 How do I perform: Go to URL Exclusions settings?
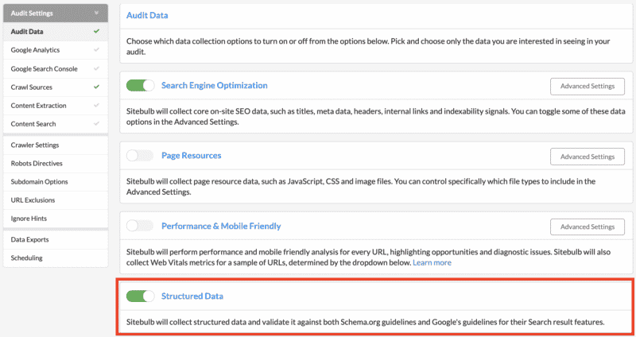click(x=33, y=199)
